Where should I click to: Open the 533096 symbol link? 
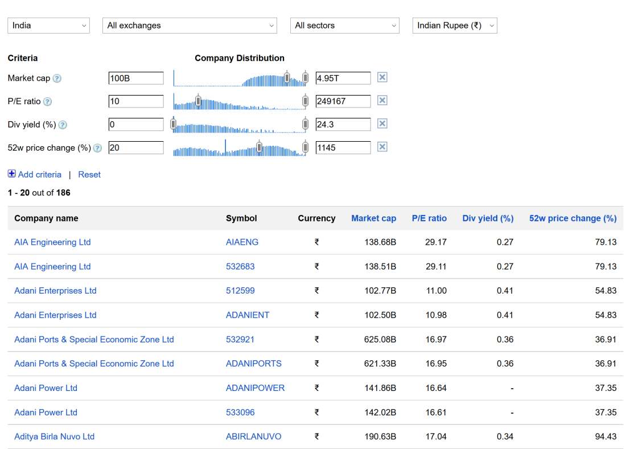[x=240, y=413]
